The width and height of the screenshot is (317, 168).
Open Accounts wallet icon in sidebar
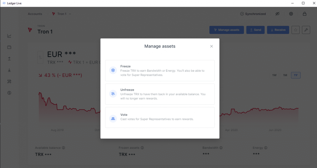click(9, 47)
